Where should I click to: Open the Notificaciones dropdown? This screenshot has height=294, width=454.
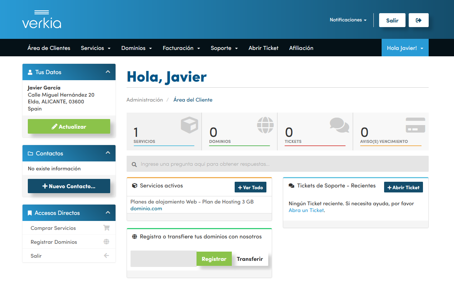point(348,20)
